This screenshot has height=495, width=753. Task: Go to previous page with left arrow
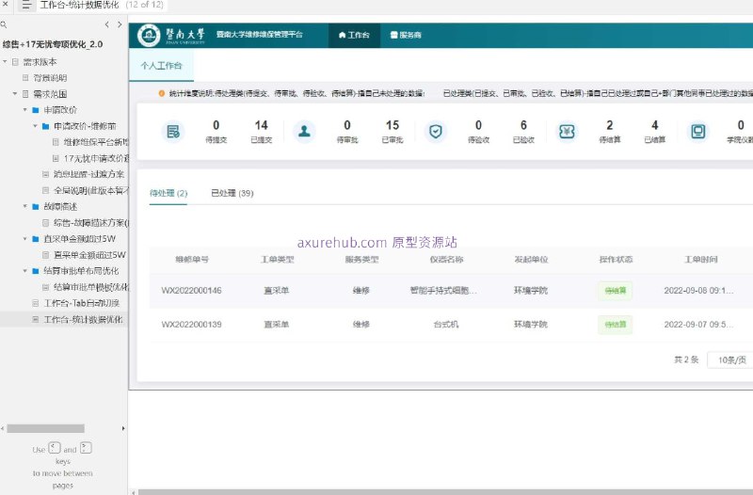point(106,24)
